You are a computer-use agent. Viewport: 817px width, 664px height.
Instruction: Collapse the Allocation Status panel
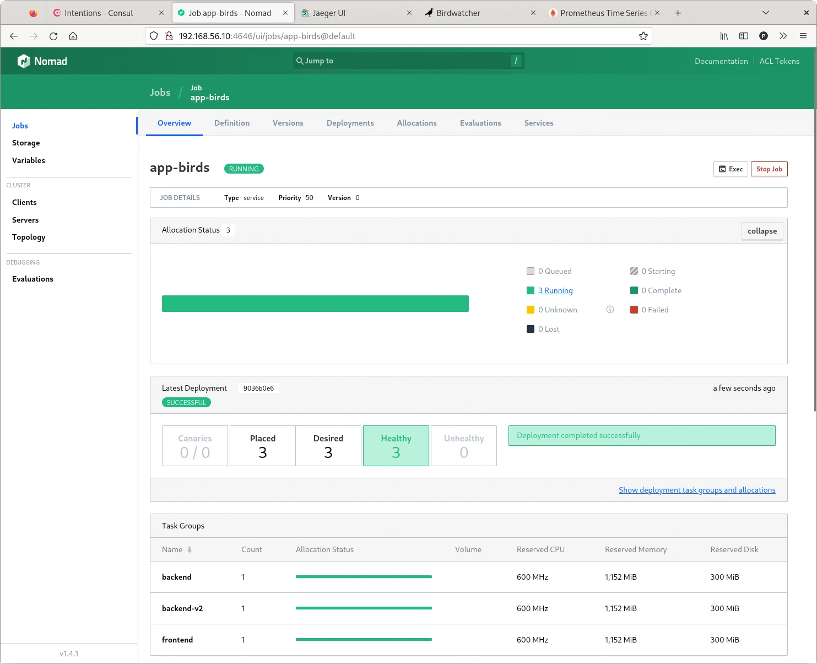coord(761,231)
